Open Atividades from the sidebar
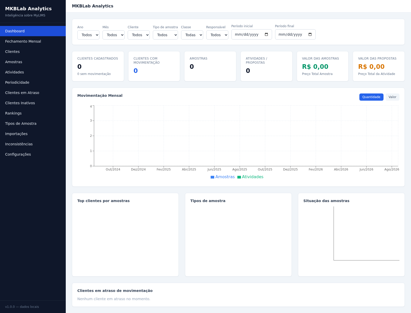 pyautogui.click(x=33, y=72)
